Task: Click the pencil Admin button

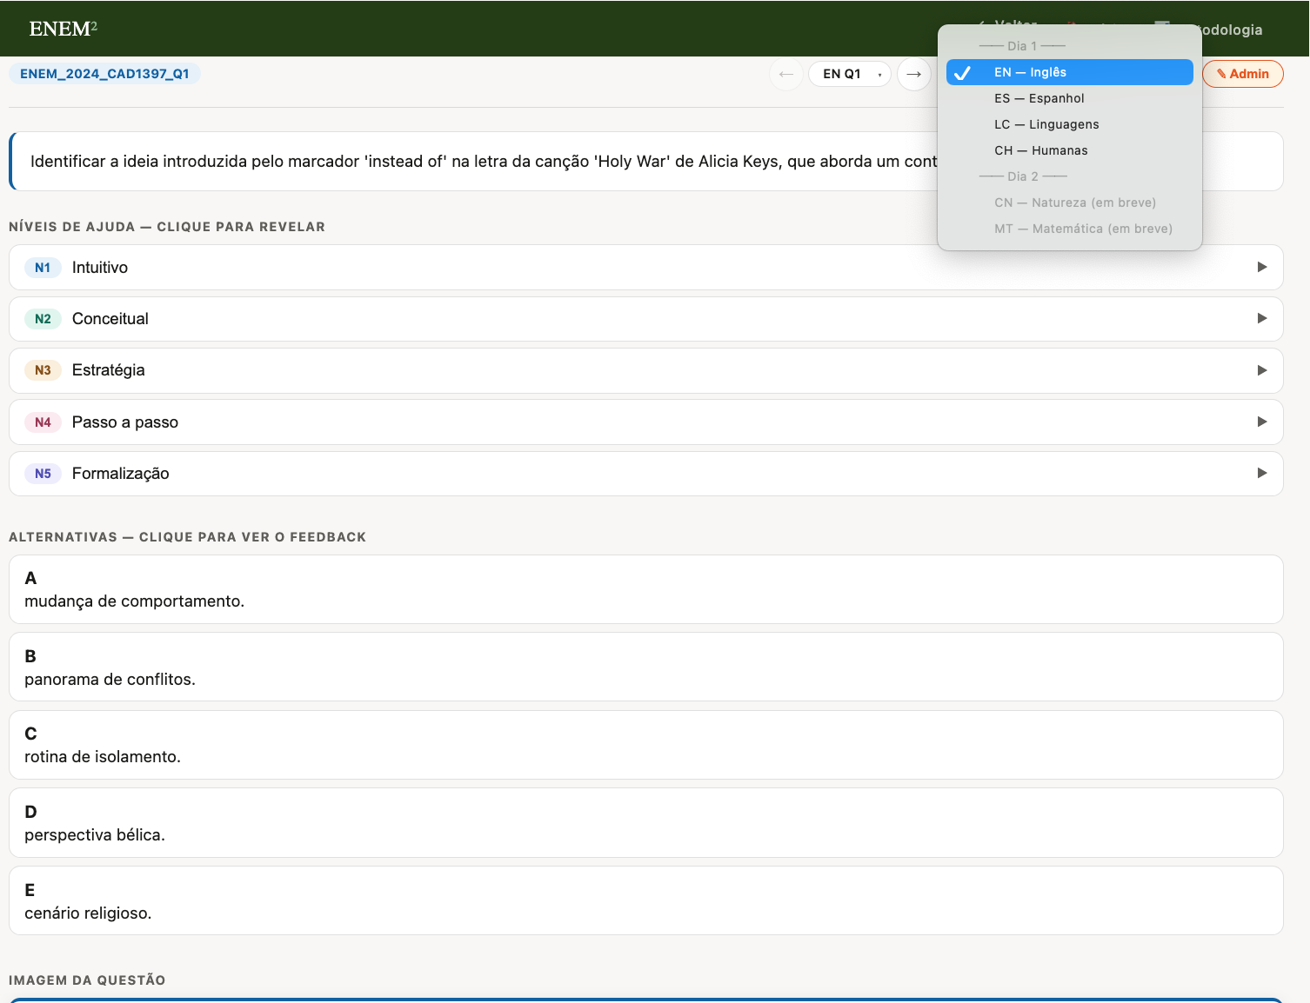Action: pyautogui.click(x=1242, y=74)
